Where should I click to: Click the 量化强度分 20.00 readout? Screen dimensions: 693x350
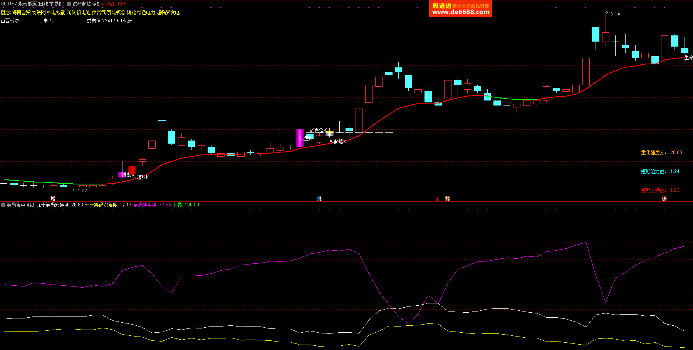(661, 152)
